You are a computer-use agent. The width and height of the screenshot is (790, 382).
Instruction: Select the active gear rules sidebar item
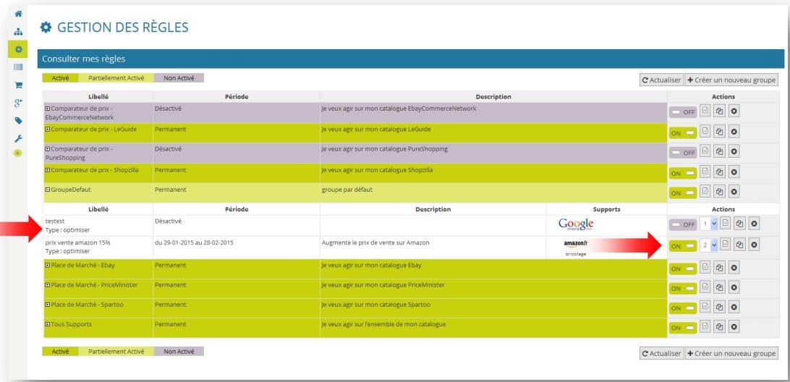tap(18, 49)
